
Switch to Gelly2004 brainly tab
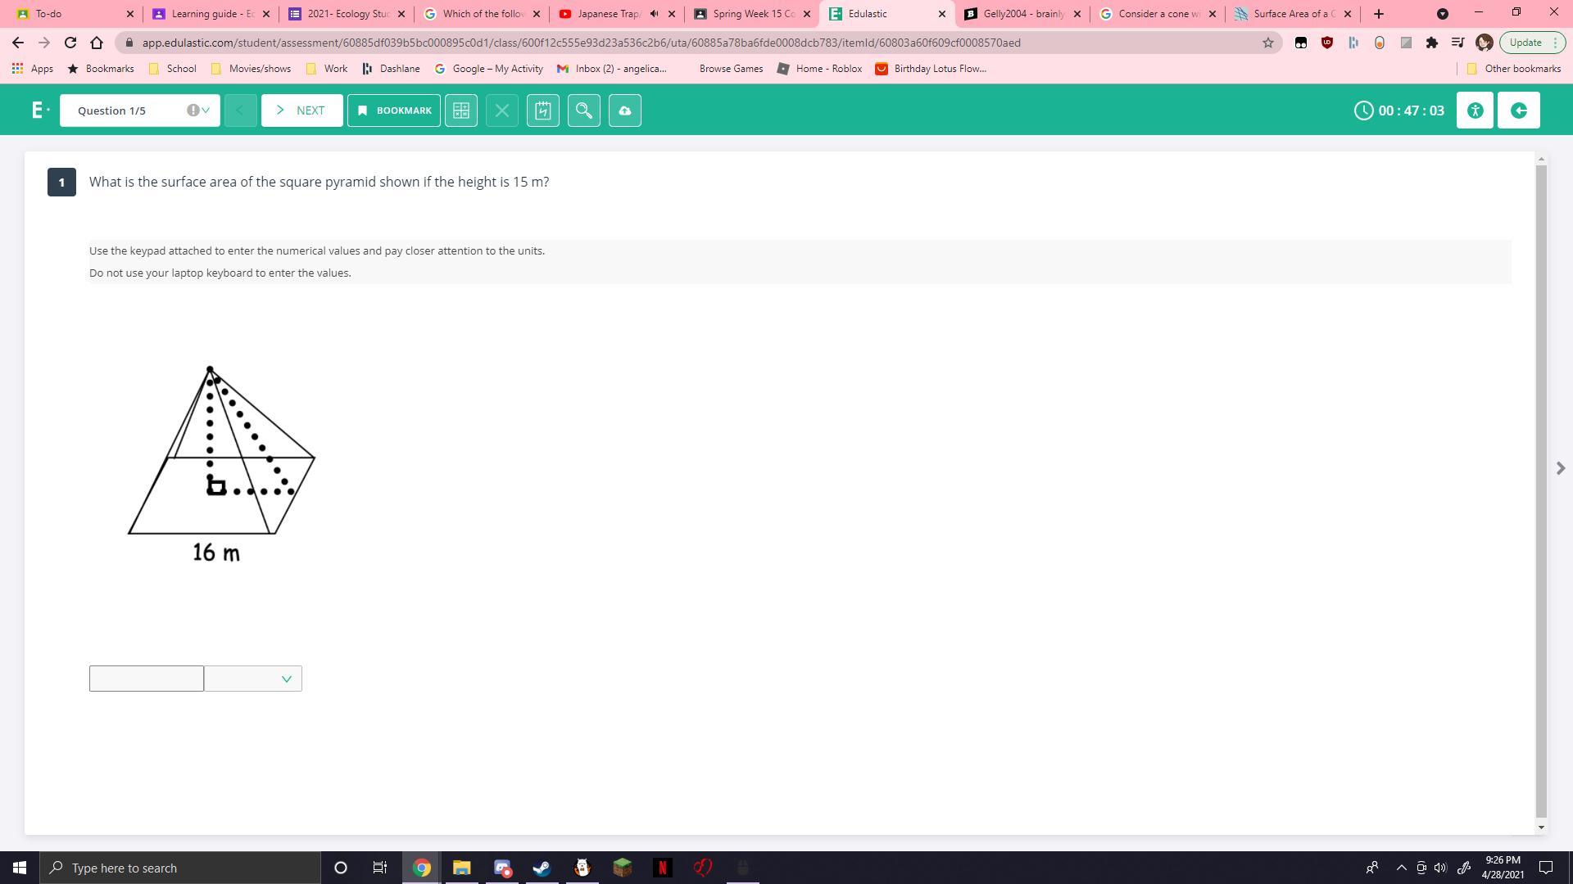point(1022,14)
